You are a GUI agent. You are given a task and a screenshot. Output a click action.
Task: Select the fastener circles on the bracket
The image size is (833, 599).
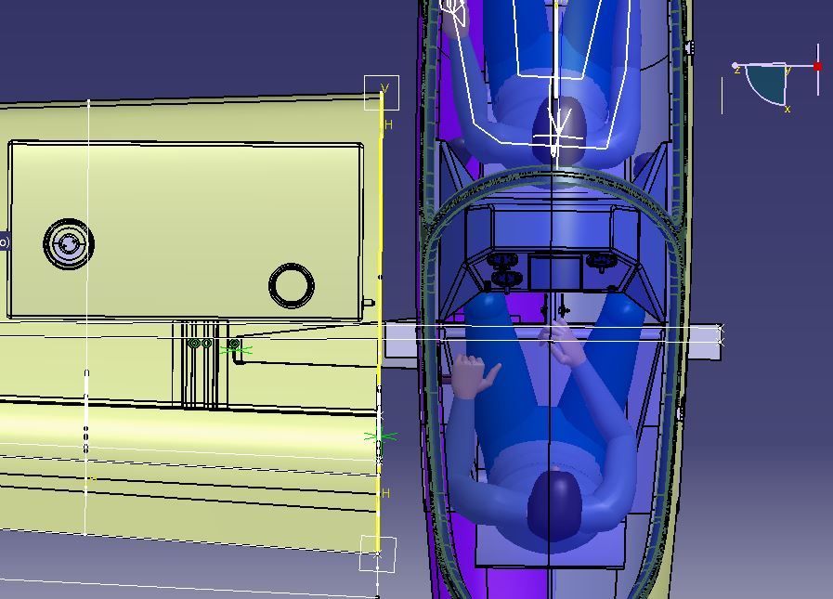pos(201,344)
